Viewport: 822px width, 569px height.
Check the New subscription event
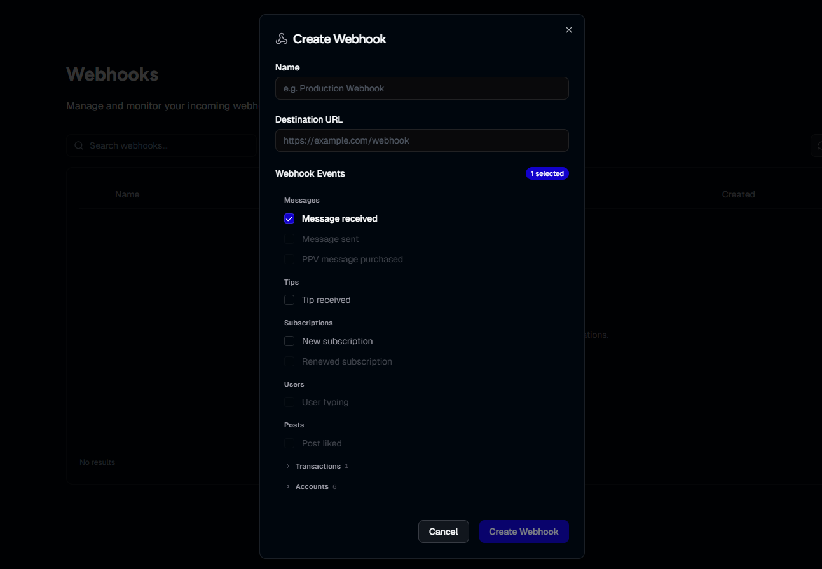(289, 341)
